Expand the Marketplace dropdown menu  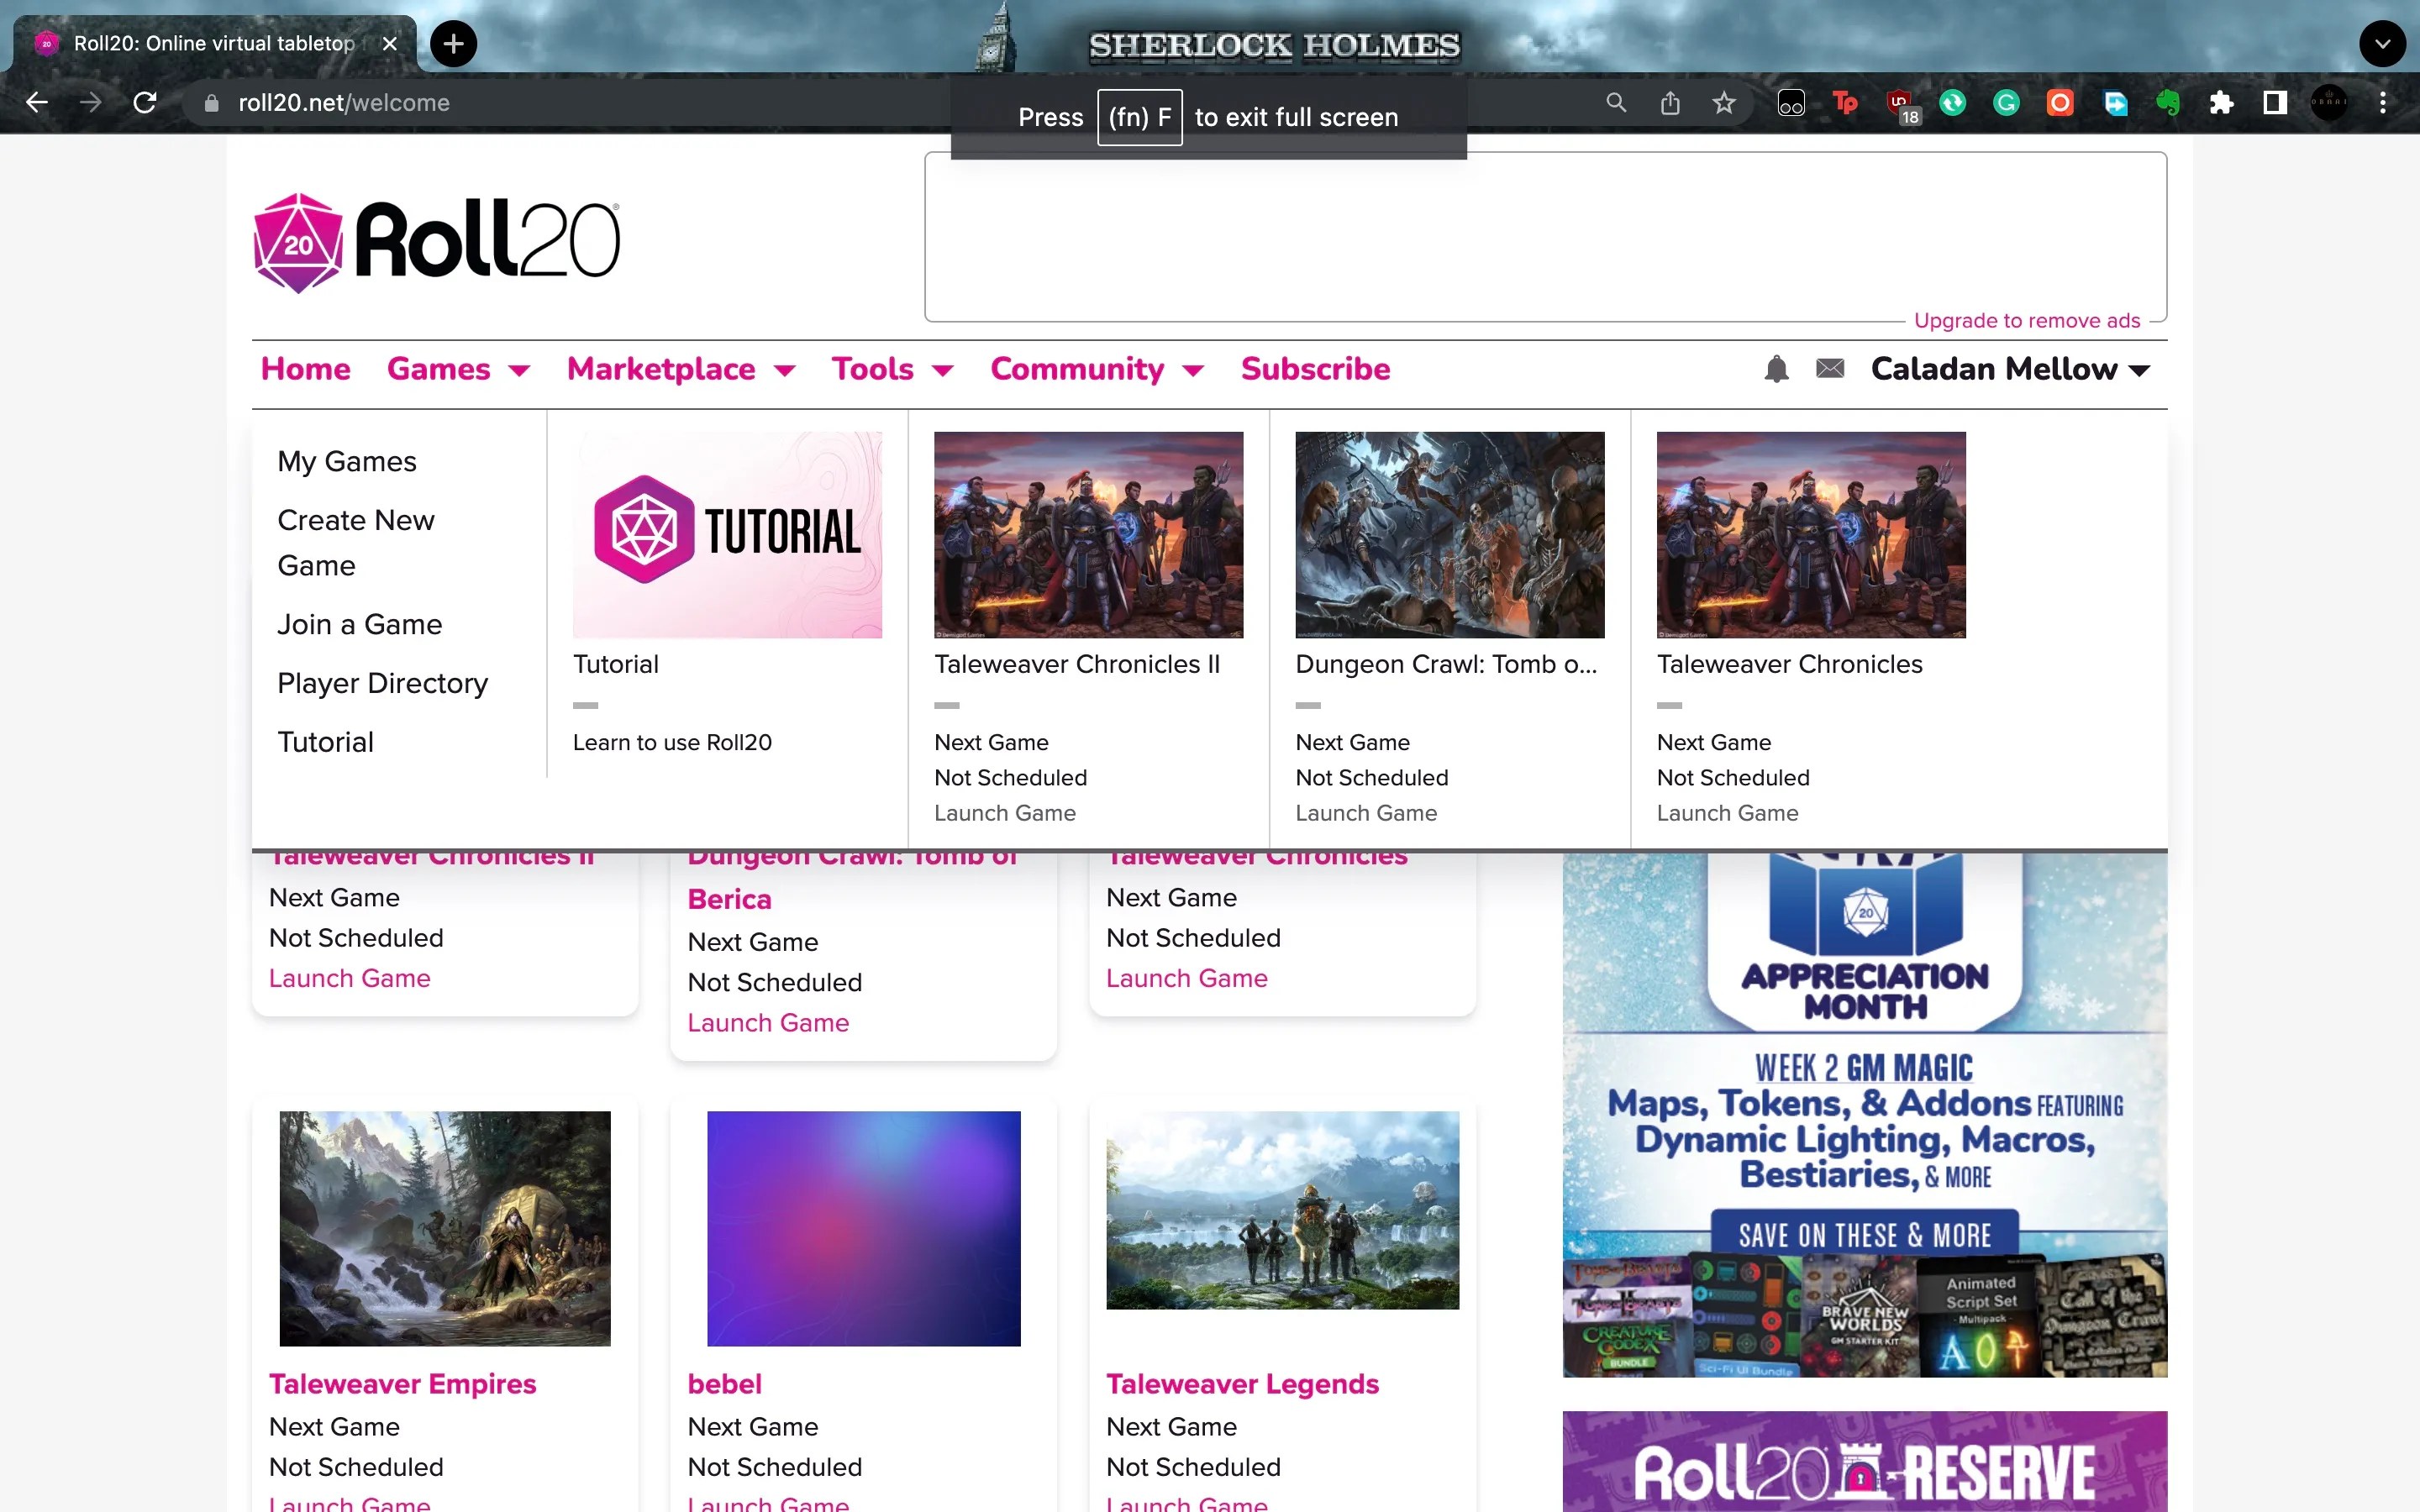pyautogui.click(x=681, y=369)
